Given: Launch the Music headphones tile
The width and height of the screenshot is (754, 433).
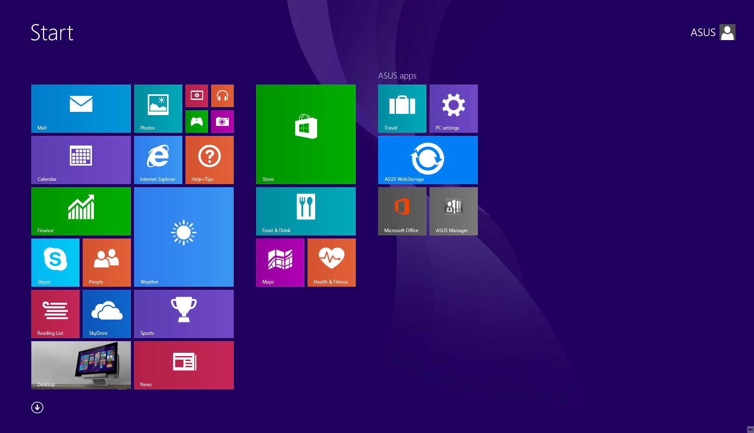Looking at the screenshot, I should point(222,96).
